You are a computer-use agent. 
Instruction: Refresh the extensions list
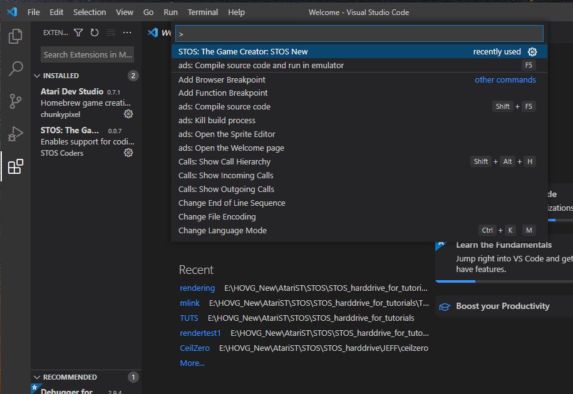point(95,33)
